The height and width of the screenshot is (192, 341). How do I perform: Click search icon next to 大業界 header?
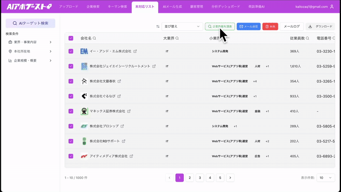coord(177,38)
